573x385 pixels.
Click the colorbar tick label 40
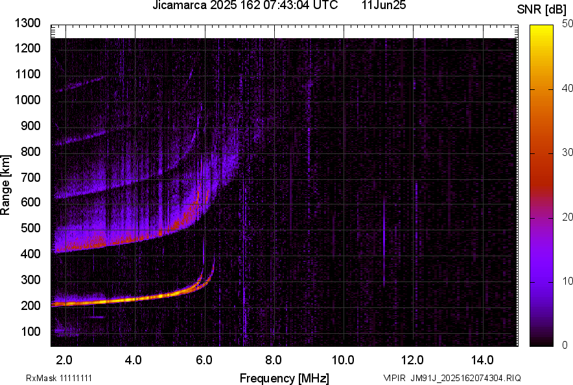tap(567, 88)
